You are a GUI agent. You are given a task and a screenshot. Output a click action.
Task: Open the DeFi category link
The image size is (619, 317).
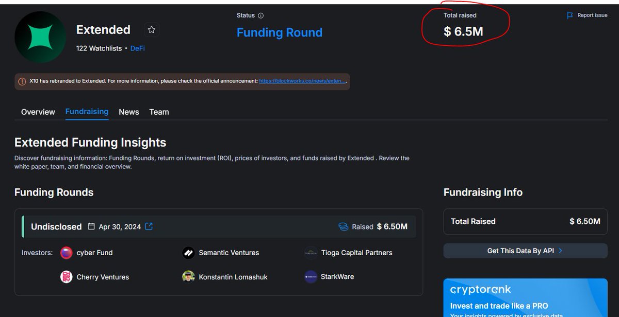(138, 48)
